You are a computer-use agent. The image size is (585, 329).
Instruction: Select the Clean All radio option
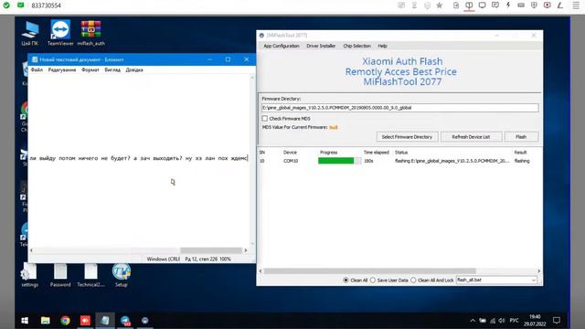tap(346, 280)
